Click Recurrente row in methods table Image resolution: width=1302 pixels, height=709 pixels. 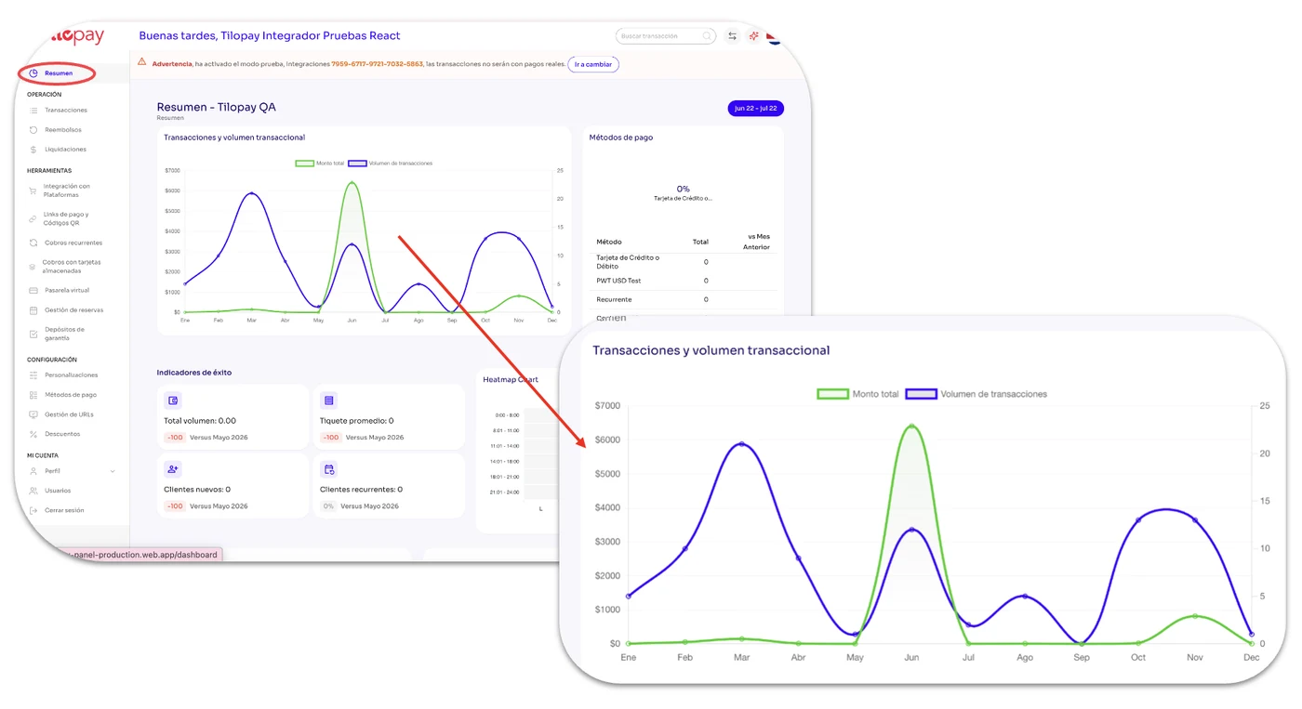coord(684,299)
